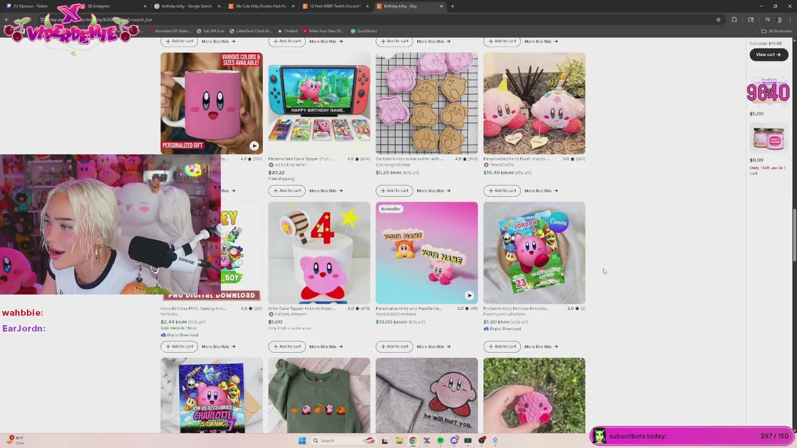The width and height of the screenshot is (797, 448).
Task: Play the Your Name Kirby video preview
Action: tap(469, 296)
